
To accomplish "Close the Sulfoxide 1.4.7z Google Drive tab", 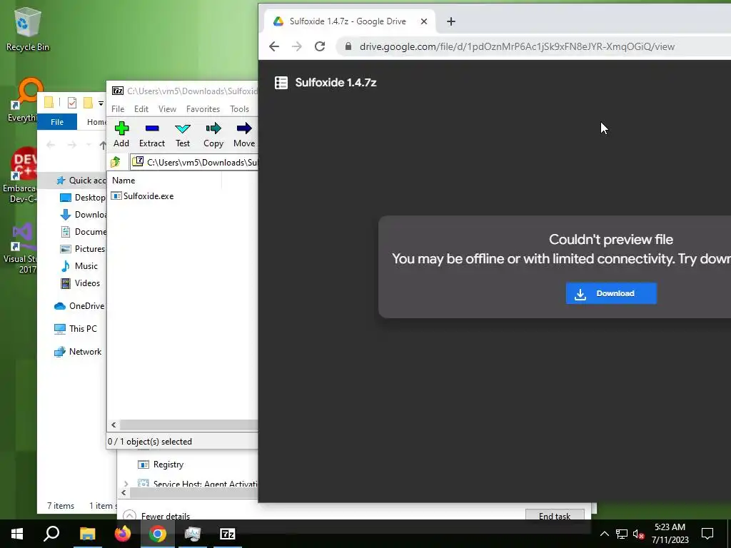I will (x=424, y=21).
